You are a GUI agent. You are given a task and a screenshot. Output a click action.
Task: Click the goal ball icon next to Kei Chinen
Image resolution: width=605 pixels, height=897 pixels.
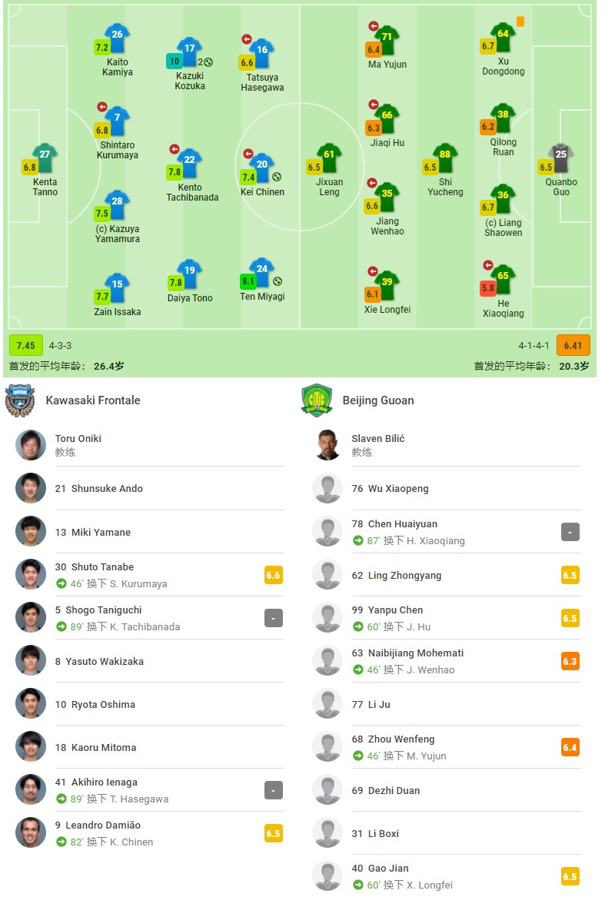pyautogui.click(x=277, y=177)
